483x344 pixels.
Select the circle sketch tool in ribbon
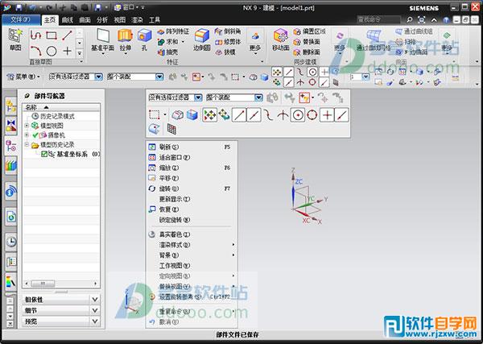52,52
